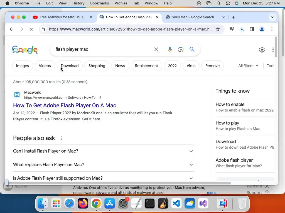Open the media controls icon in toolbar
Screen dimensions: 285x213
pos(232,29)
